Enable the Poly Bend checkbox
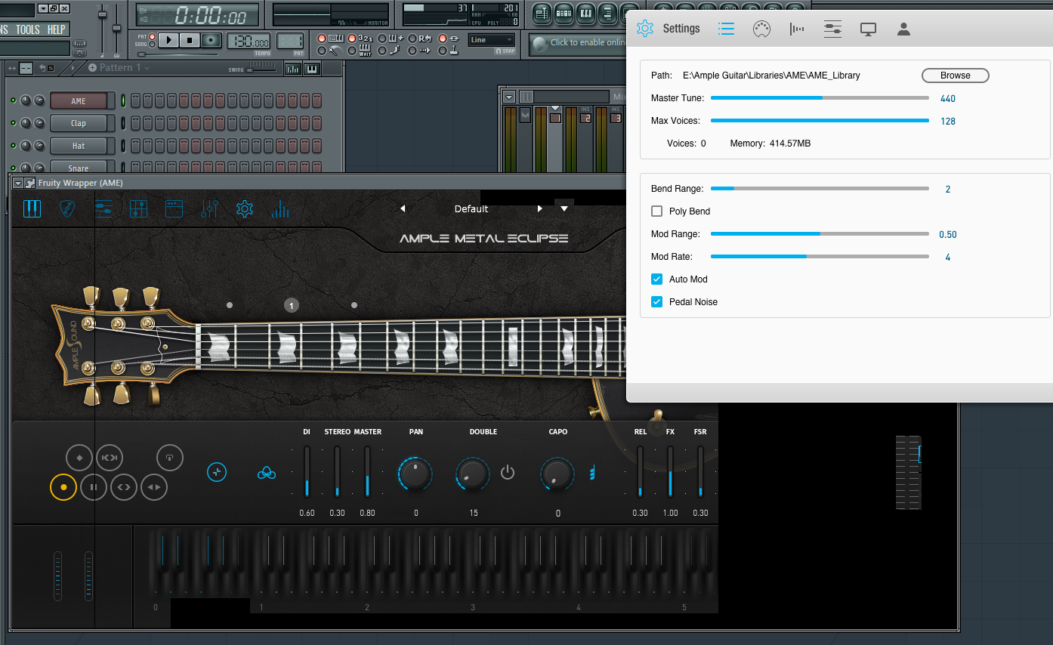The height and width of the screenshot is (645, 1053). (x=656, y=211)
